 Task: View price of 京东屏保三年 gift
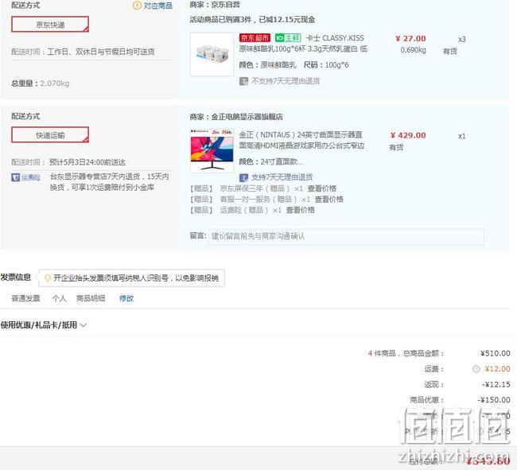(322, 188)
